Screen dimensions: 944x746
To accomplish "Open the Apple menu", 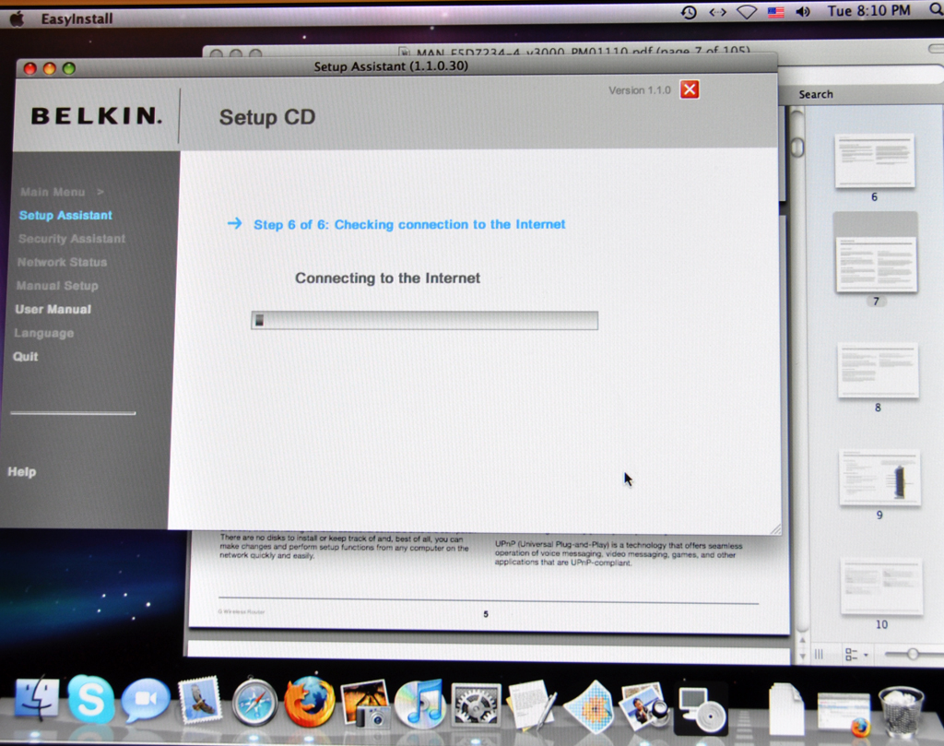I will [18, 18].
